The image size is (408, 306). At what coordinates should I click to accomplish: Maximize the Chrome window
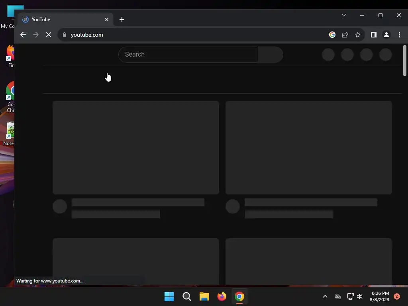381,15
